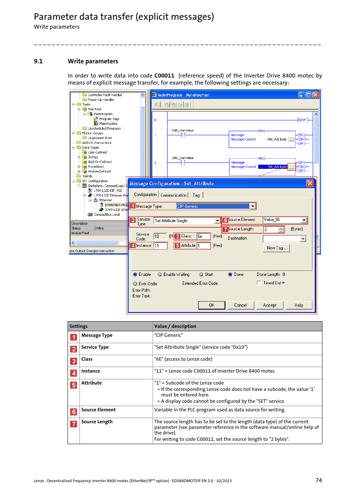Click the Backplane CompactLogix chassis icon

[x=84, y=186]
